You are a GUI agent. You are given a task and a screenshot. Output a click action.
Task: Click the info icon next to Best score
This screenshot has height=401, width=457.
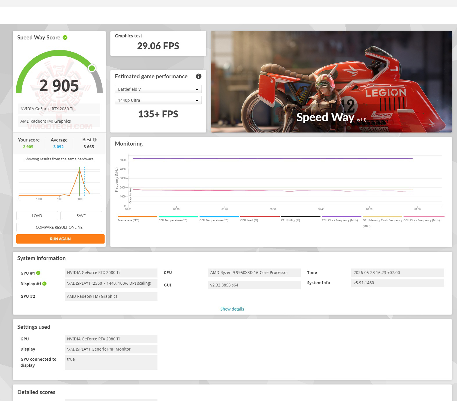[x=95, y=140]
